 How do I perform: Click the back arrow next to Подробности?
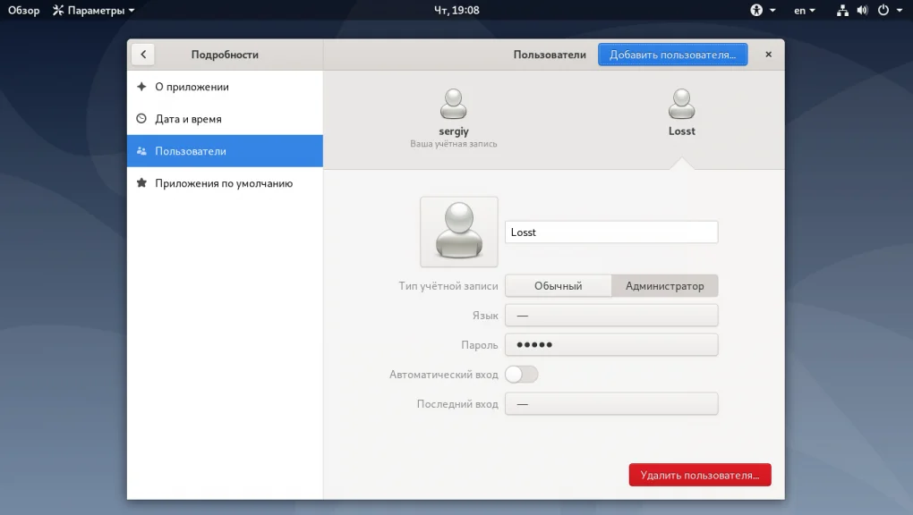tap(143, 55)
